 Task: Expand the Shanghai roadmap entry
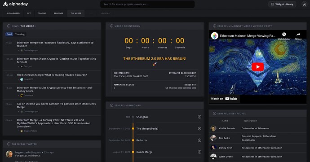click(x=199, y=117)
